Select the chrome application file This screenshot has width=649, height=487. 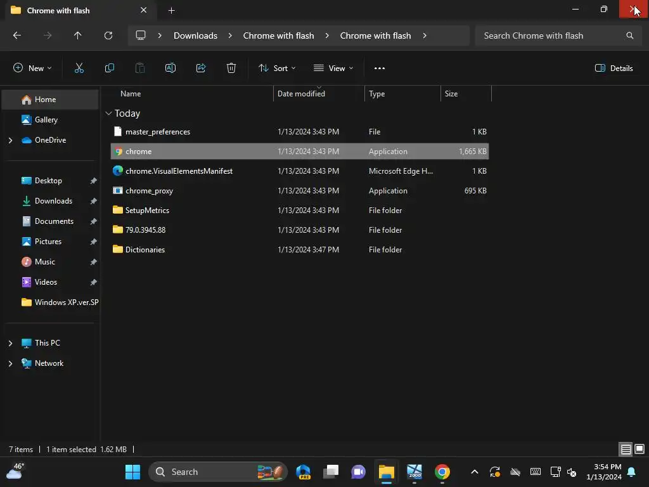tap(300, 151)
